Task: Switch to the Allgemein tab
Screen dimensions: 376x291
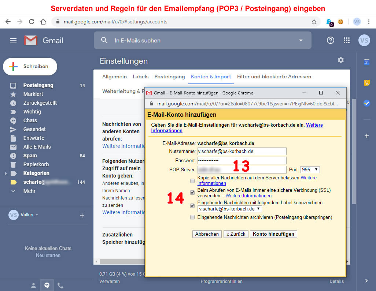Action: [114, 77]
